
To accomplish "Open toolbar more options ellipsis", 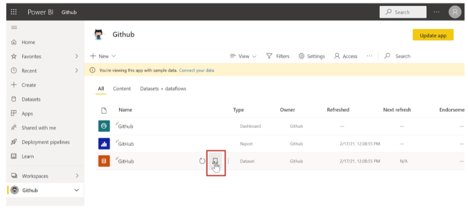I will [369, 56].
